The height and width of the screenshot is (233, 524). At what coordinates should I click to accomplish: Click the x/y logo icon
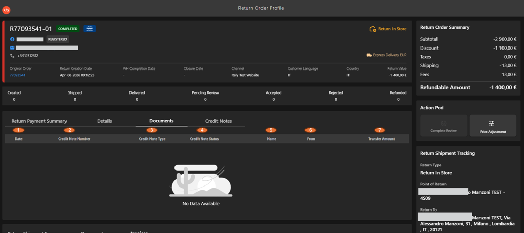pyautogui.click(x=6, y=10)
